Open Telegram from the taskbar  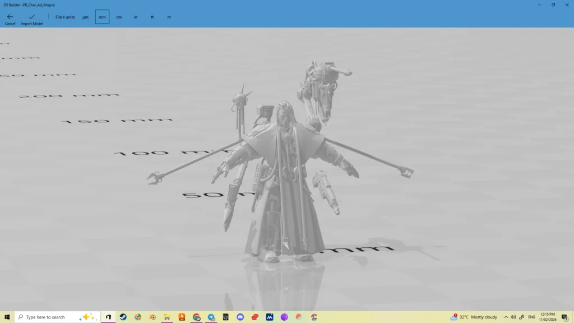click(x=211, y=317)
